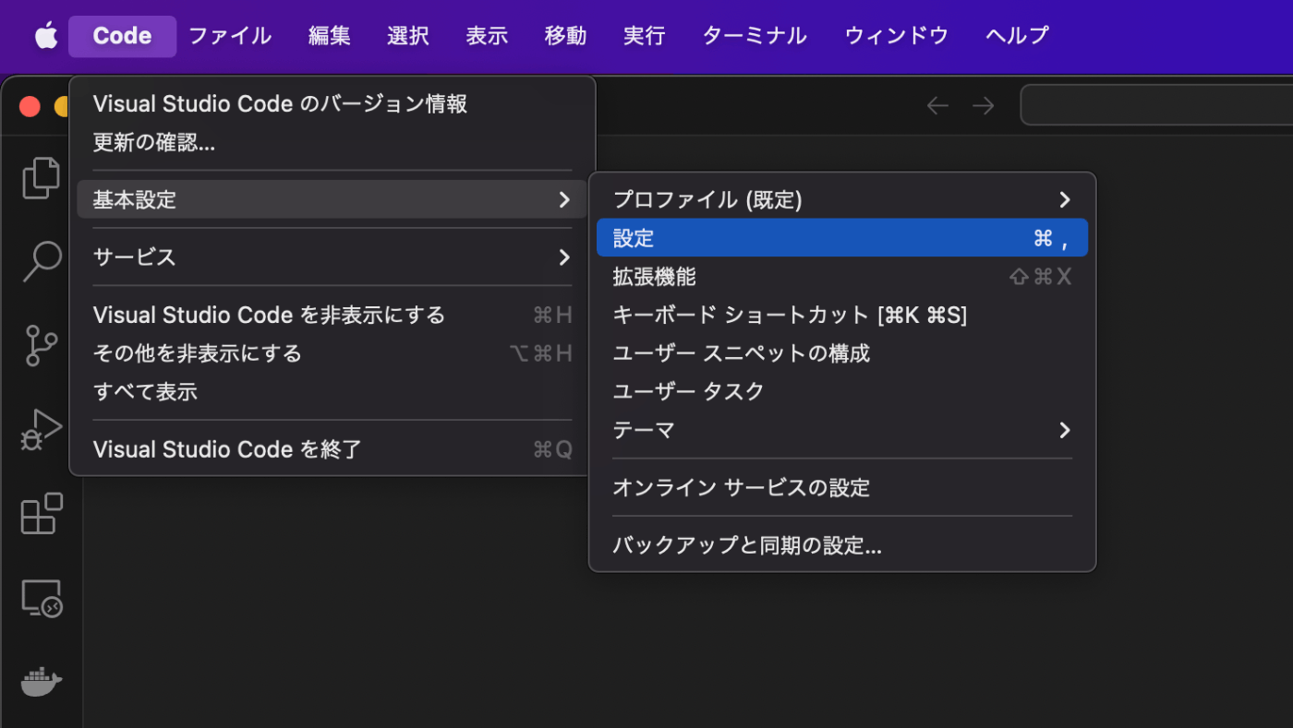Expand the 基本設定 submenu
Image resolution: width=1293 pixels, height=728 pixels.
coord(332,199)
